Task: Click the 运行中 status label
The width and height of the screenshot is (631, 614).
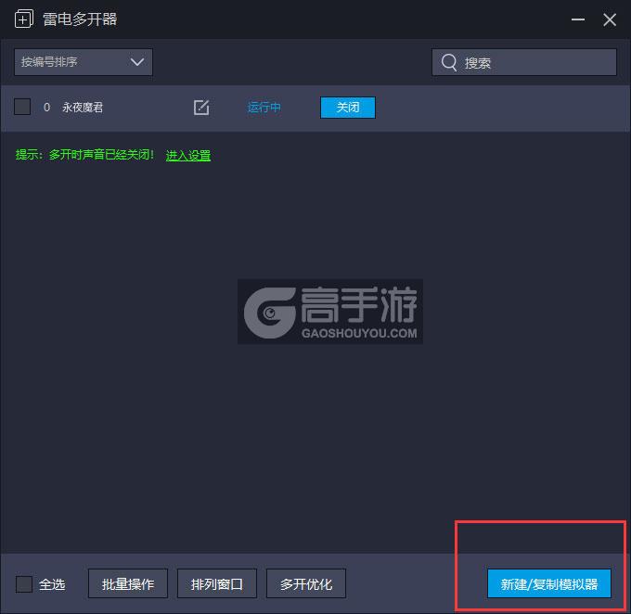Action: (264, 108)
